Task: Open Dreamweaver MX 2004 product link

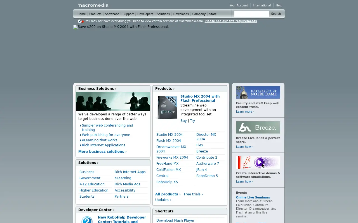Action: pos(171,149)
